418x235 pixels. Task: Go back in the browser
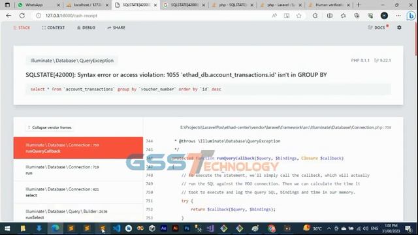point(8,16)
